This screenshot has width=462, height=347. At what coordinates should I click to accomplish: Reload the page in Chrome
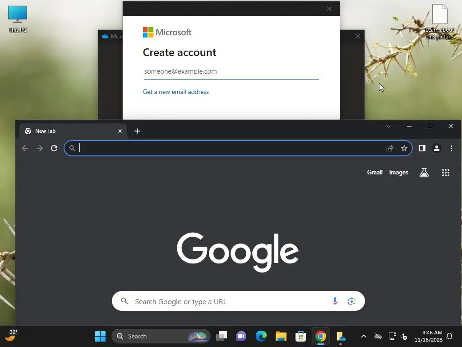54,148
